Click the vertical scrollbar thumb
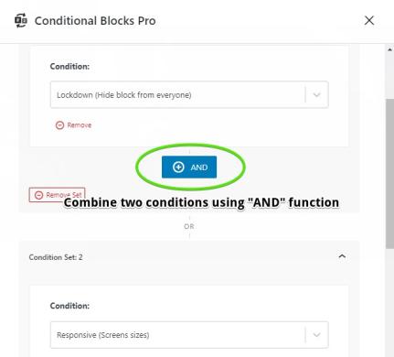394x357 pixels. click(x=389, y=173)
